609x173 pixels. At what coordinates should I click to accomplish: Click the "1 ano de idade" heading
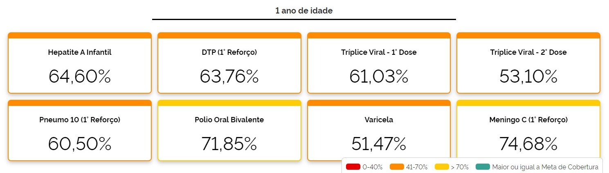[x=304, y=11]
